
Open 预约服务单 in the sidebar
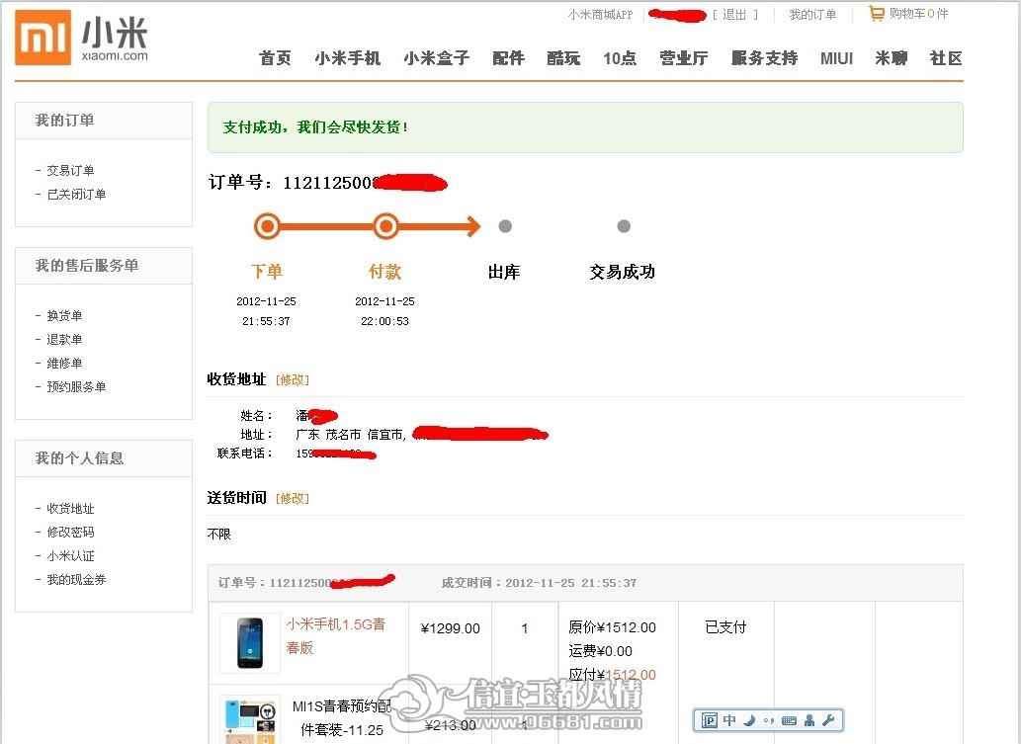pyautogui.click(x=76, y=386)
